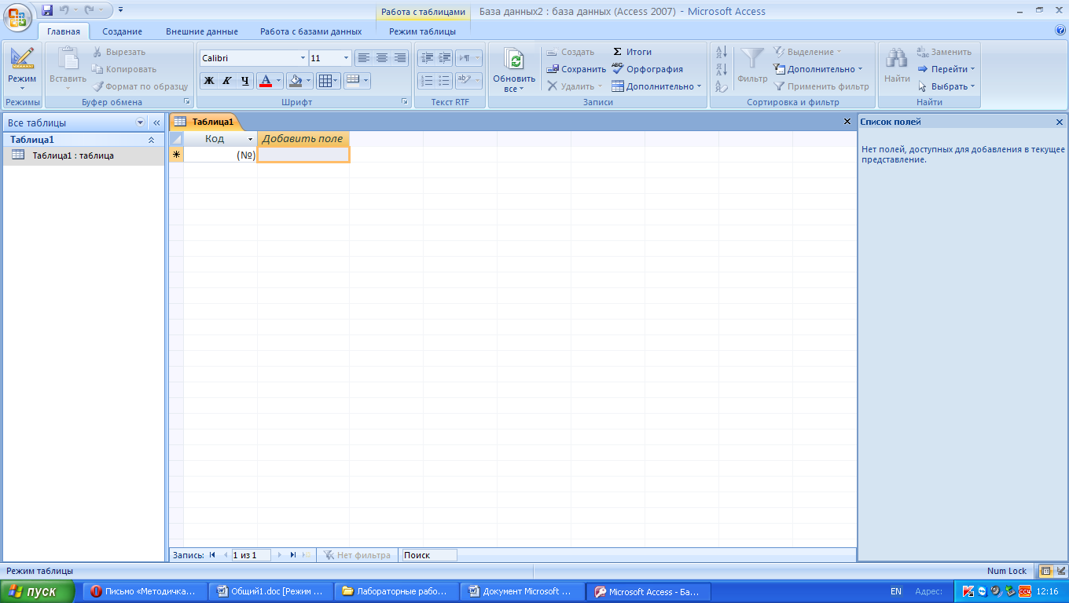The width and height of the screenshot is (1069, 603).
Task: Open the Шрифт dialog launcher
Action: click(404, 102)
